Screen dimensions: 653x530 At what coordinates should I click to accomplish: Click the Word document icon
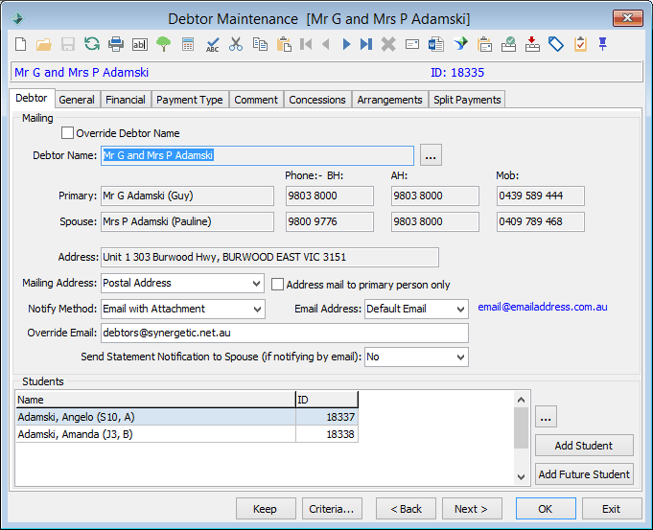[x=436, y=44]
